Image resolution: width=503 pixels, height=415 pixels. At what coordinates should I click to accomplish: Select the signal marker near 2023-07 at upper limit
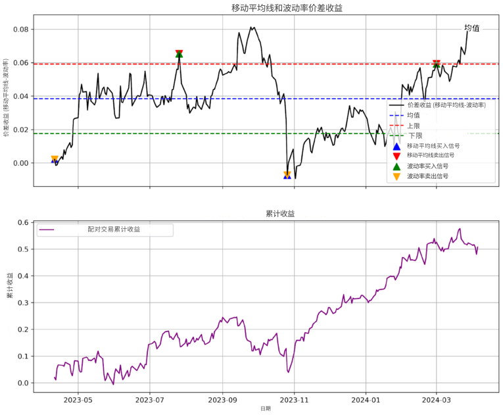(x=179, y=53)
